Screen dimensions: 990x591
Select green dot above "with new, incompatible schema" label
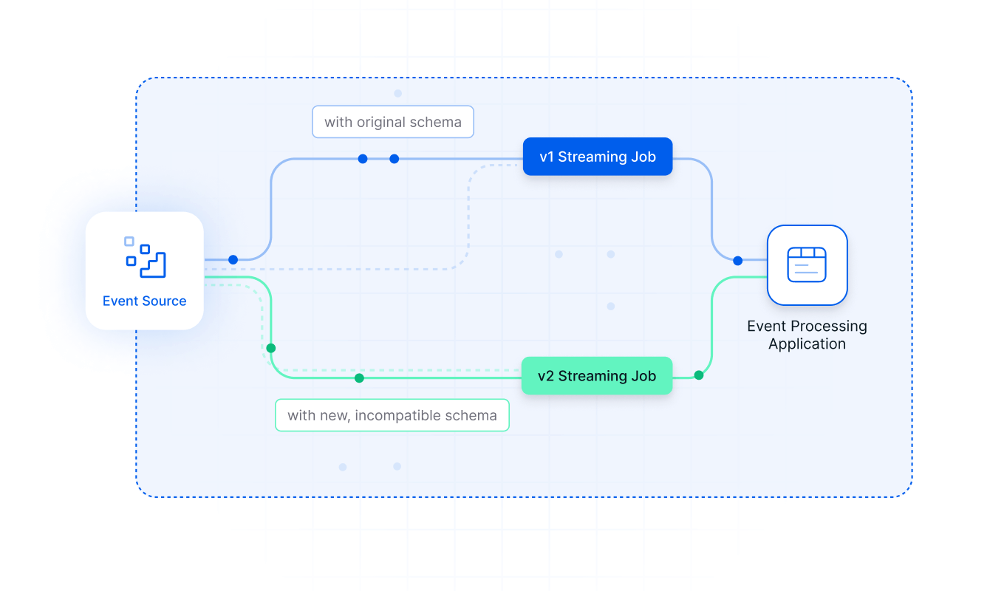tap(359, 378)
